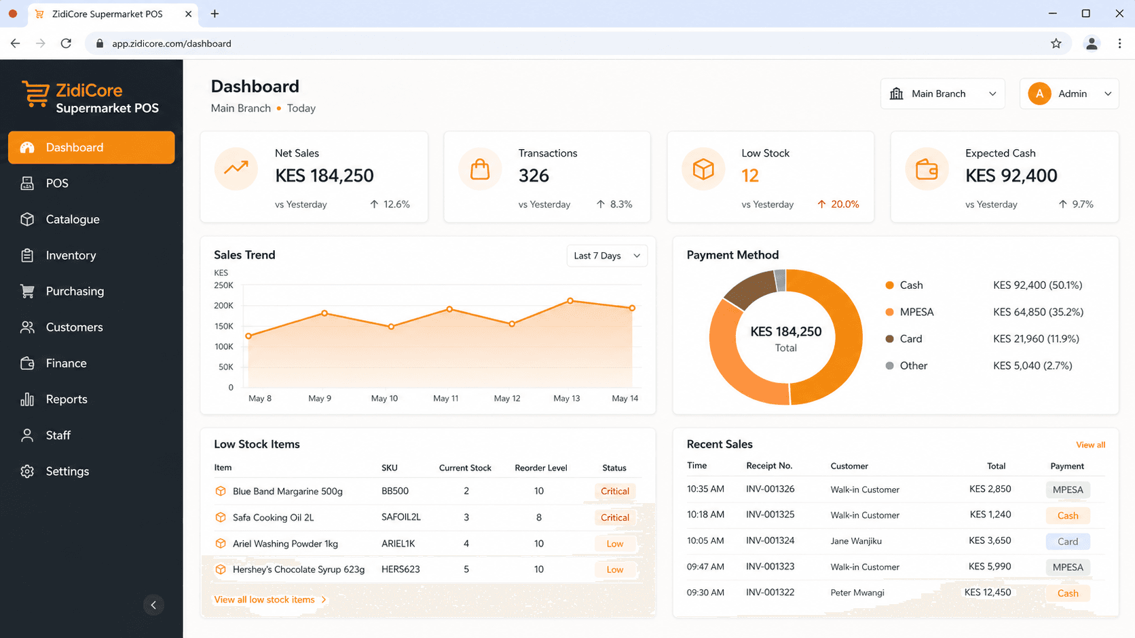Image resolution: width=1135 pixels, height=638 pixels.
Task: Click the Admin avatar letter A
Action: [x=1039, y=94]
